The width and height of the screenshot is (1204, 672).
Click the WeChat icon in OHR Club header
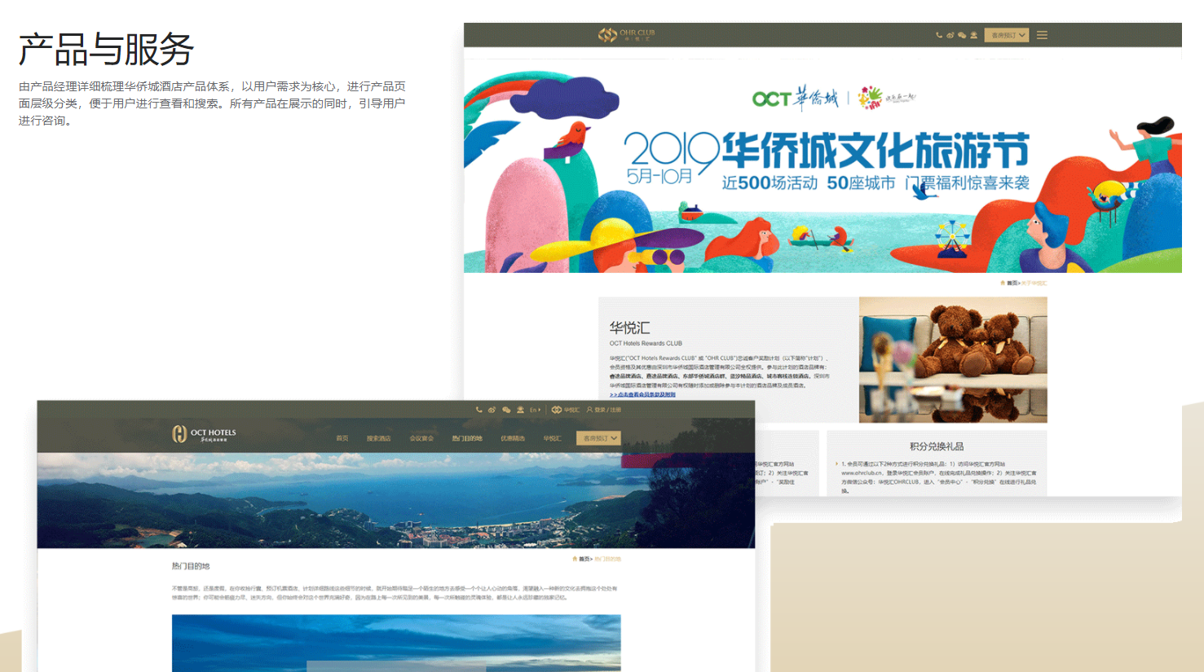962,35
